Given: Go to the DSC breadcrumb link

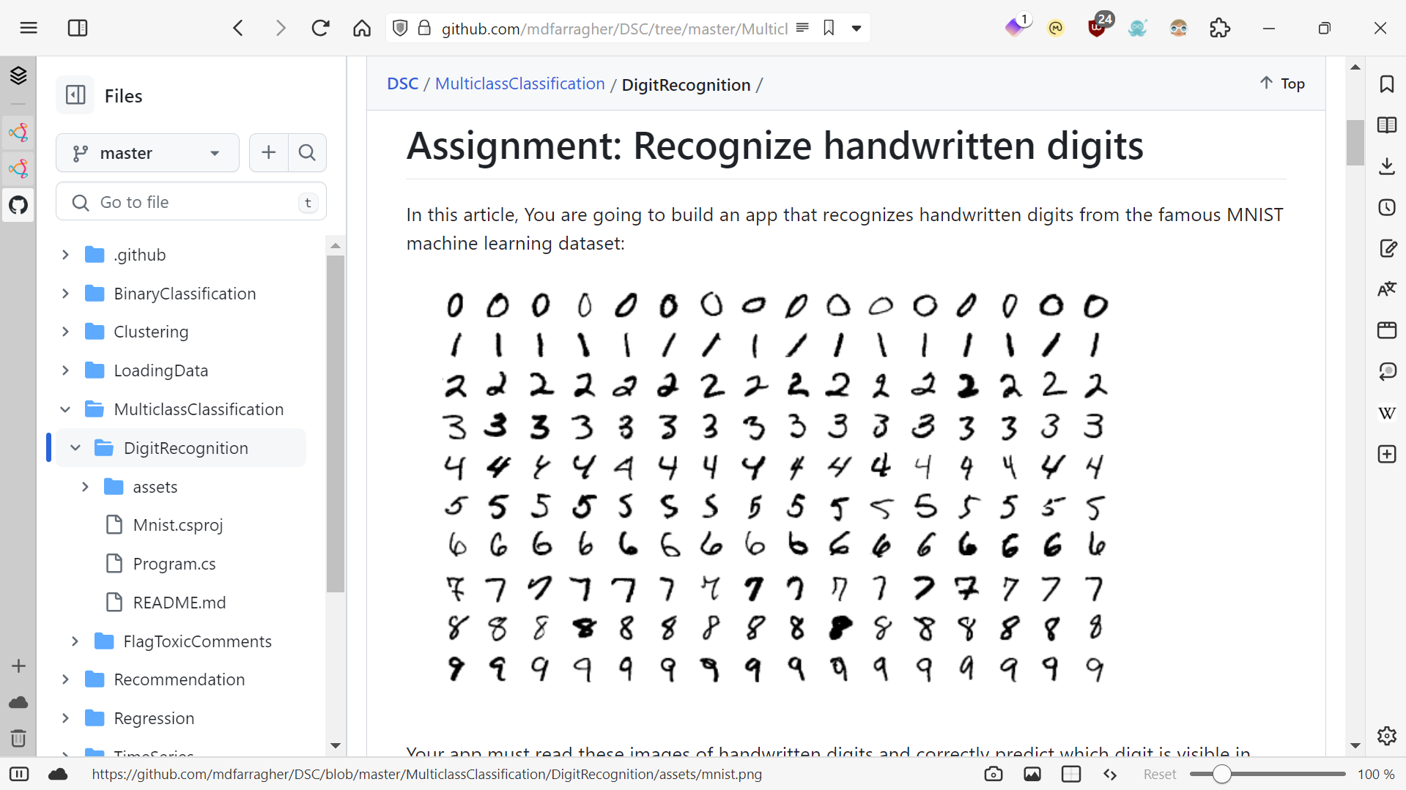Looking at the screenshot, I should click(x=402, y=84).
